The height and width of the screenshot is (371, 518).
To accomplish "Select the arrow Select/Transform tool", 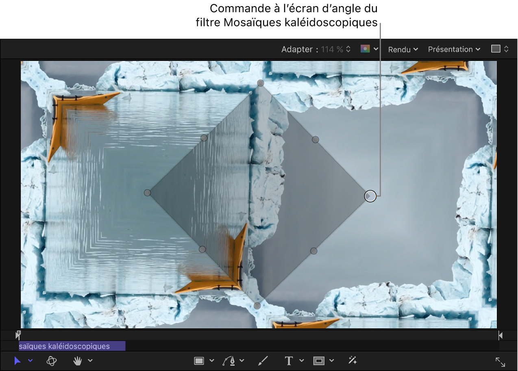I will 17,361.
